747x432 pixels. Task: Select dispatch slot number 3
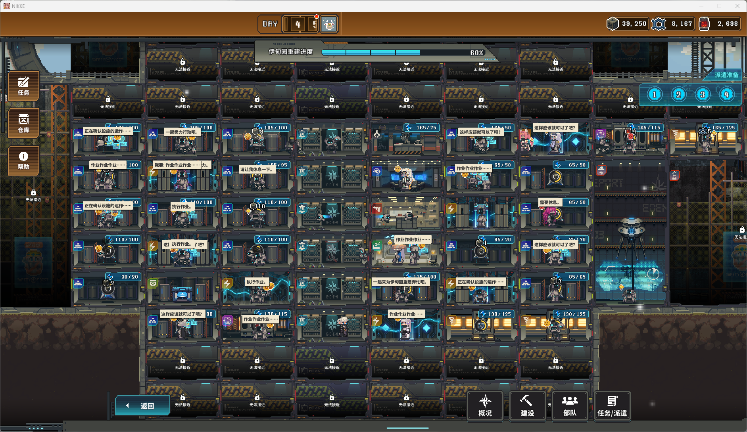(703, 95)
